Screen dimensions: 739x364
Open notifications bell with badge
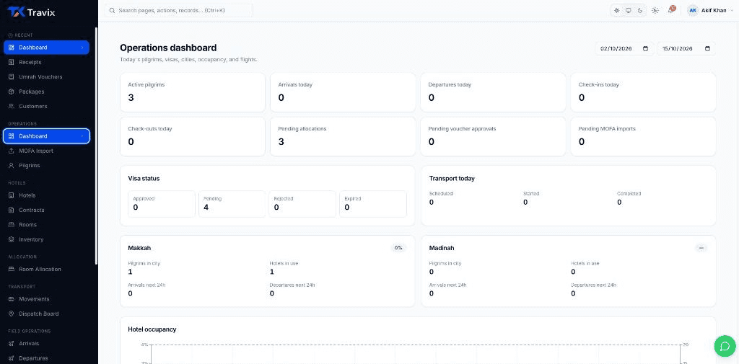click(x=671, y=10)
